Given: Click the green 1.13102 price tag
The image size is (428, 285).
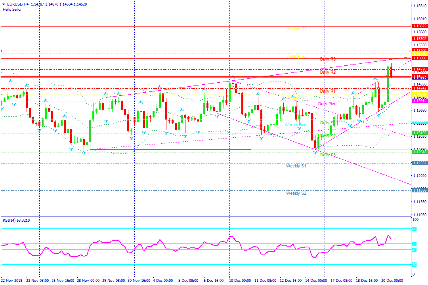Looking at the screenshot, I should coord(420,133).
